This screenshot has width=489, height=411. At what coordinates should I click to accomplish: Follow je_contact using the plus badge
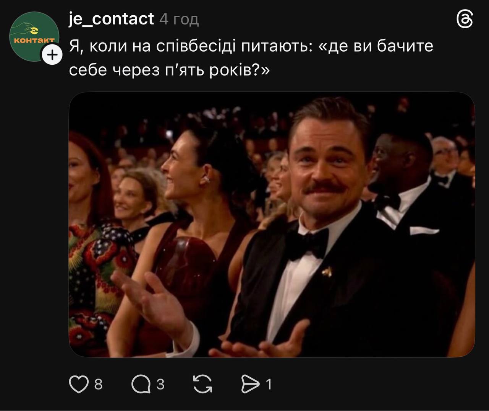[x=52, y=55]
